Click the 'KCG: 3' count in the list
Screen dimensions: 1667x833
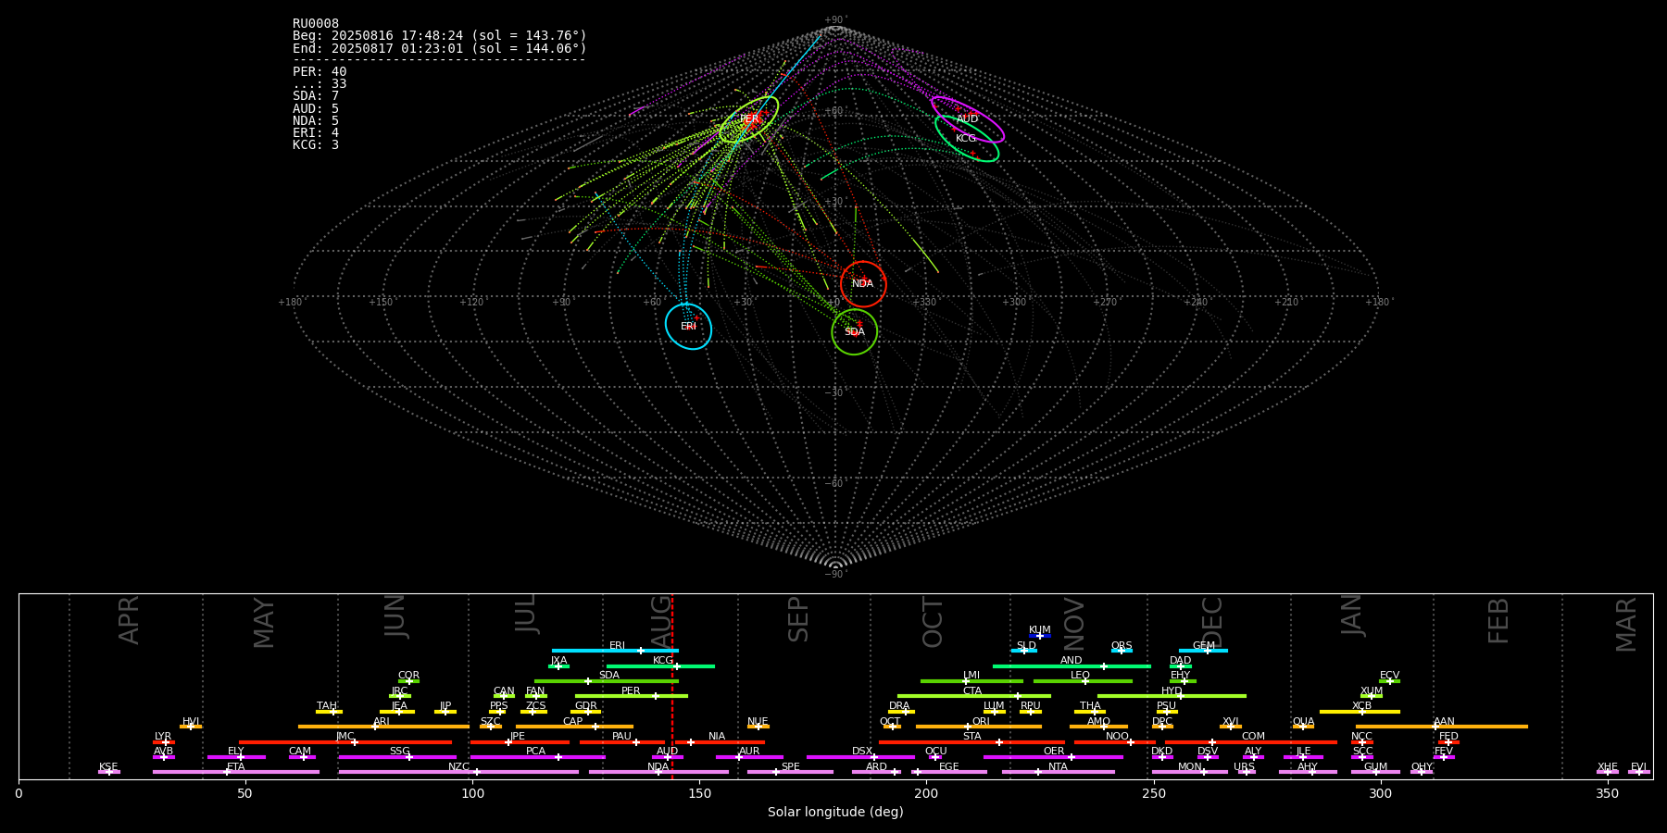pyautogui.click(x=316, y=145)
